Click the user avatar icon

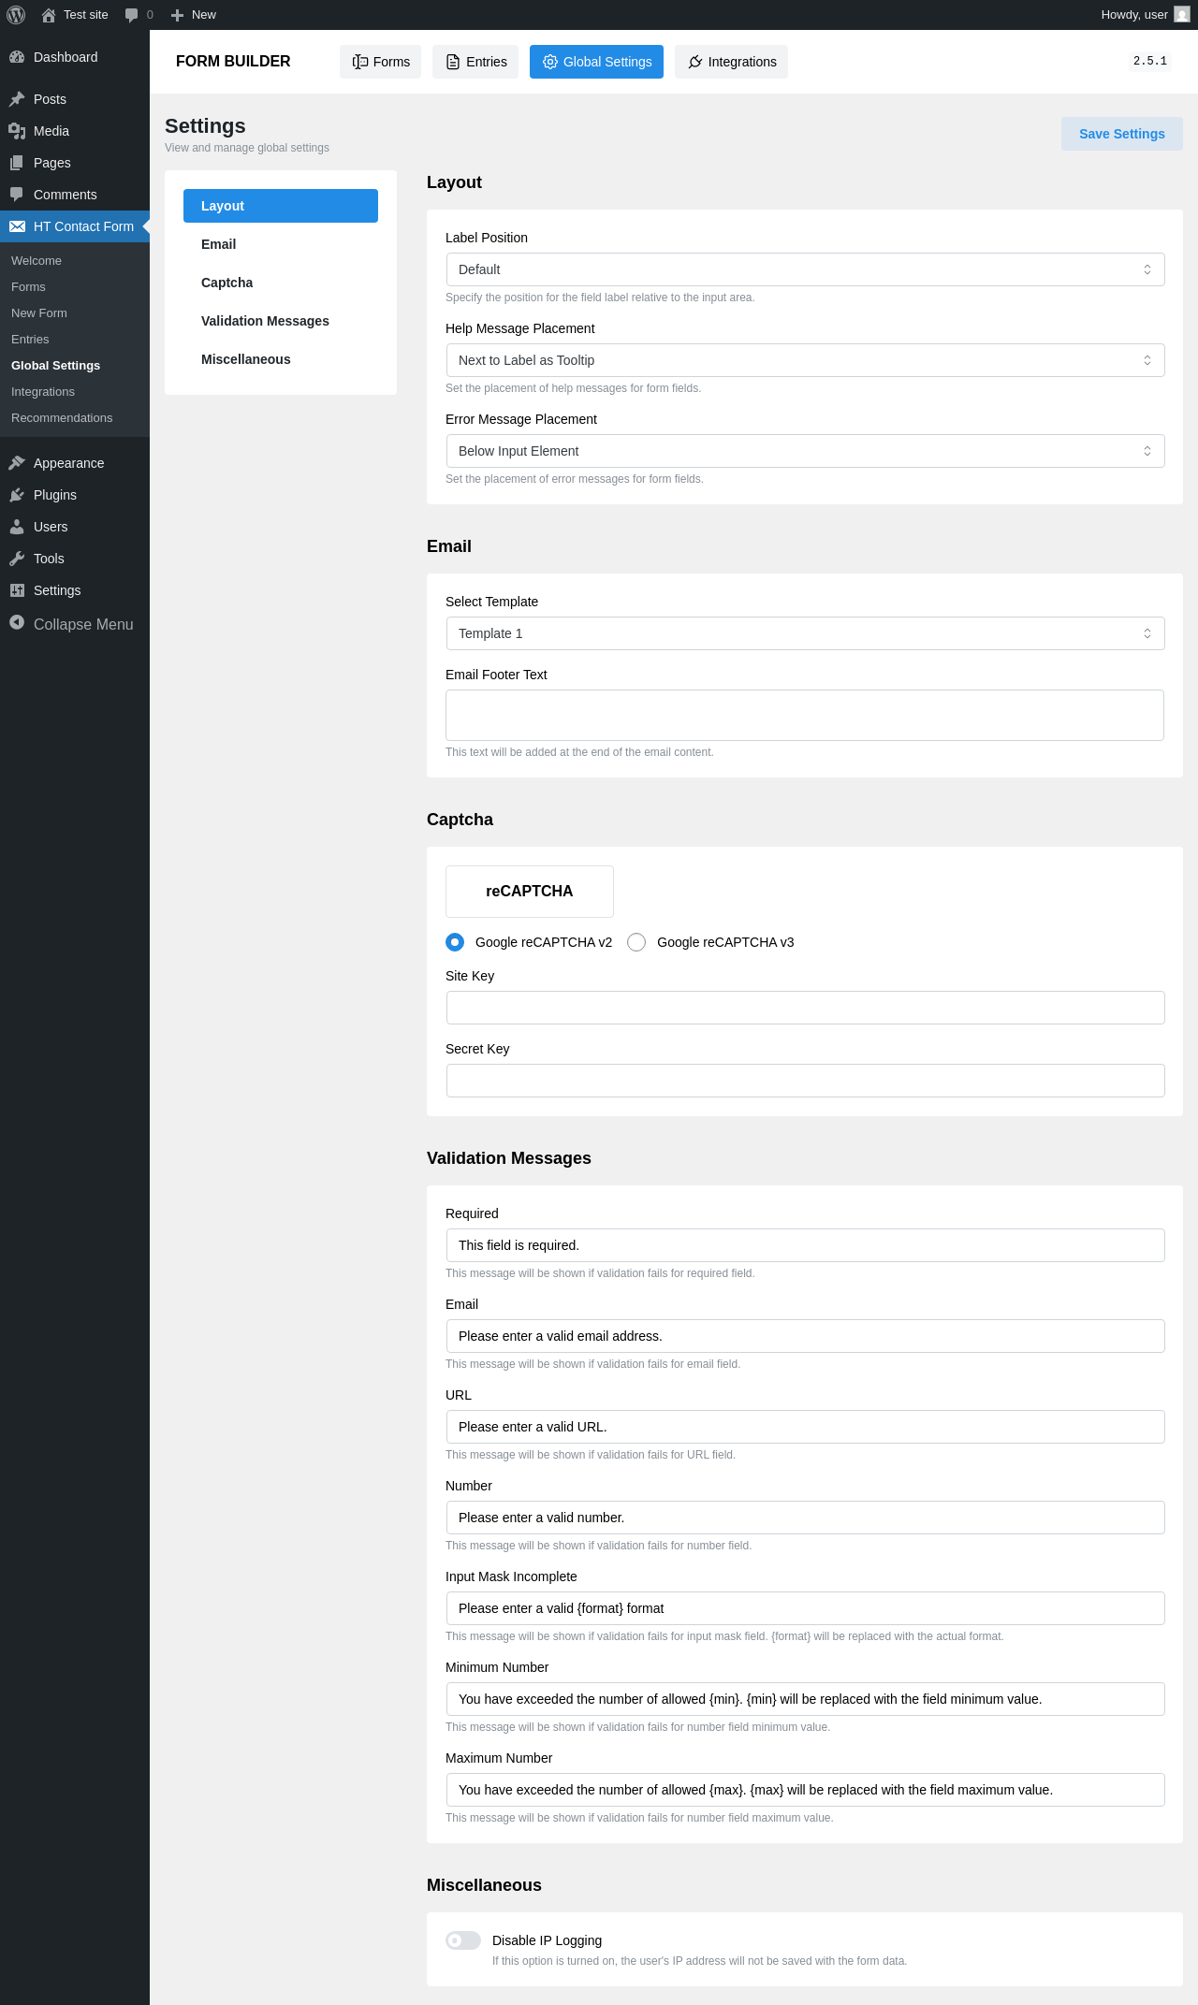pyautogui.click(x=1182, y=15)
